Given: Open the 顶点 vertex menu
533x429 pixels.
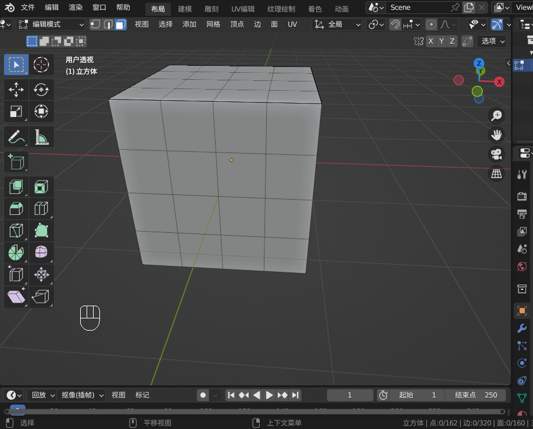Looking at the screenshot, I should point(237,24).
